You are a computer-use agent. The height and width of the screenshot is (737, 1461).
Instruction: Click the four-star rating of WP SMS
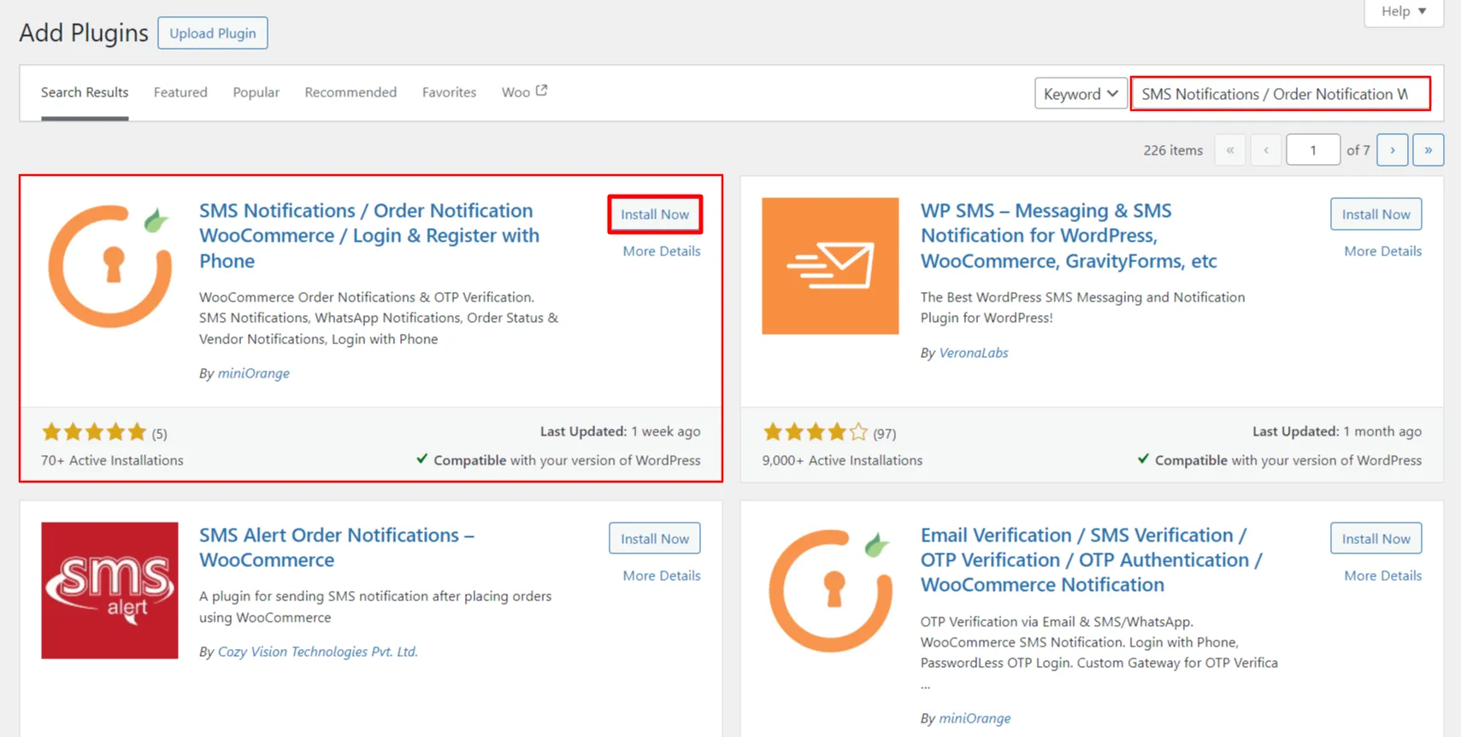(815, 432)
